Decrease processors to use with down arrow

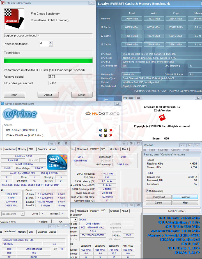point(50,45)
